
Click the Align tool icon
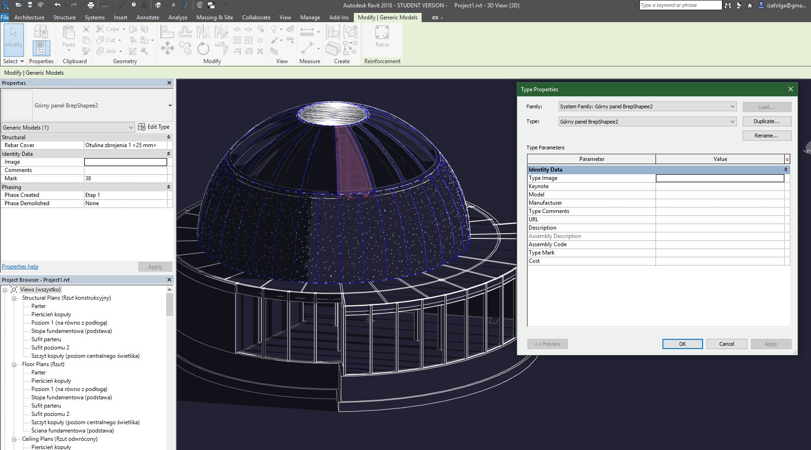coord(167,32)
